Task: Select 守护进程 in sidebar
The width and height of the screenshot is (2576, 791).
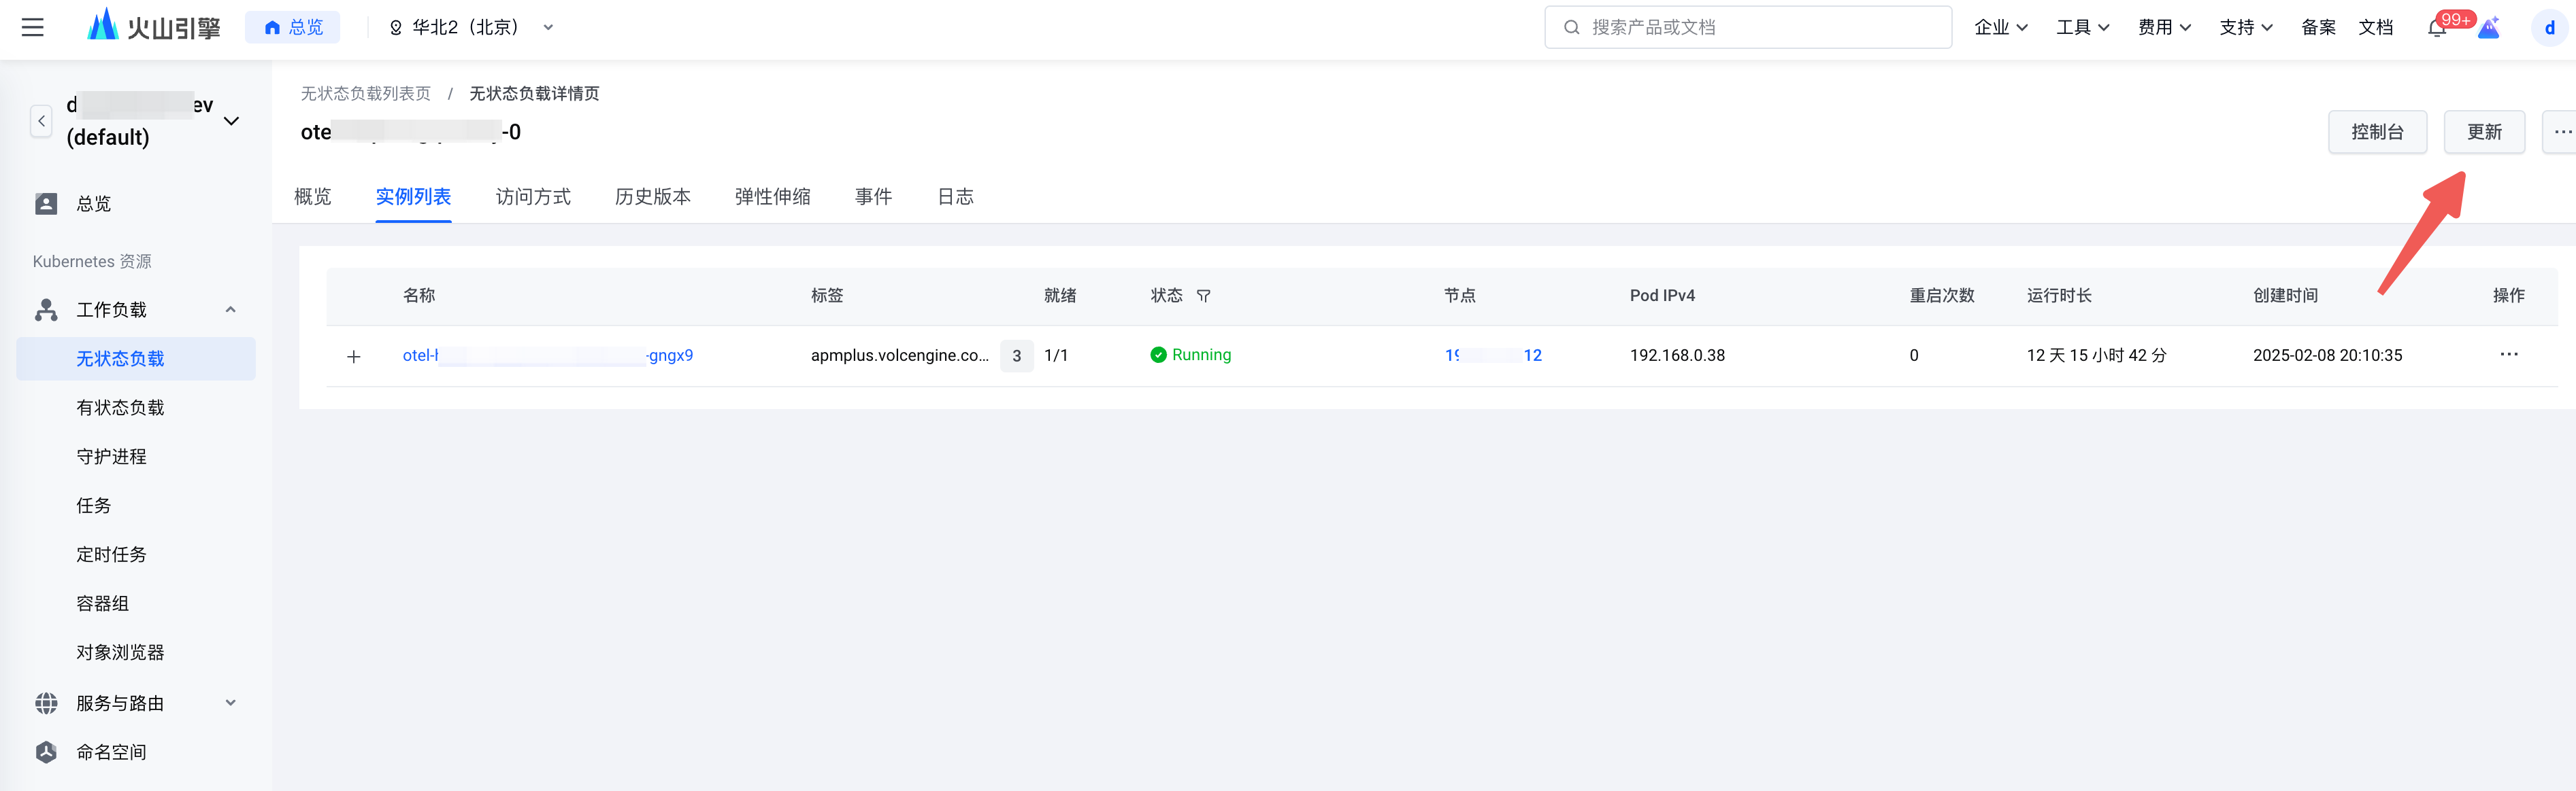Action: click(x=111, y=457)
